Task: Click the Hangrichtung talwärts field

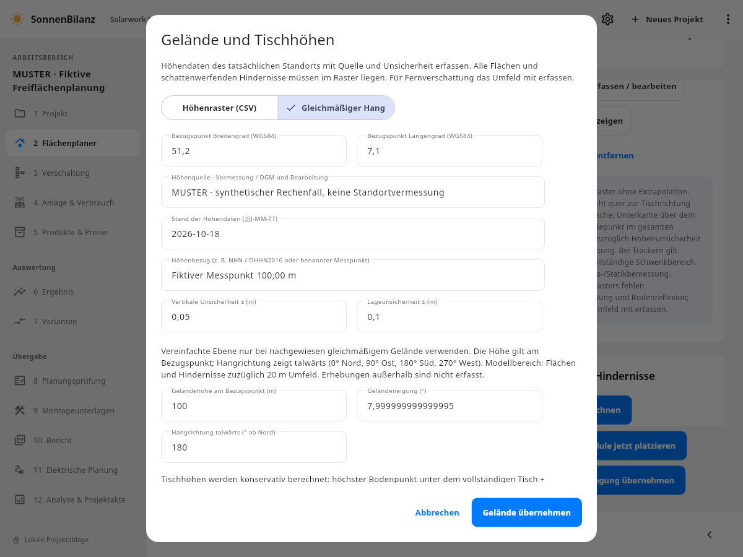Action: point(254,447)
